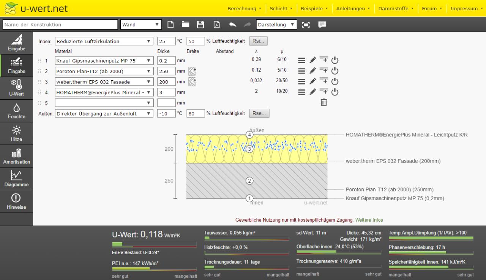The image size is (486, 280).
Task: Click the U-Wert rating bar
Action: click(155, 245)
